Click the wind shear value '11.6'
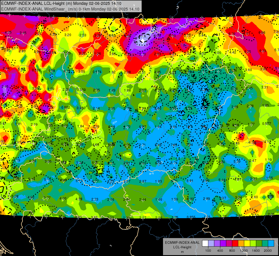The height and width of the screenshot is (256, 279). pyautogui.click(x=142, y=36)
